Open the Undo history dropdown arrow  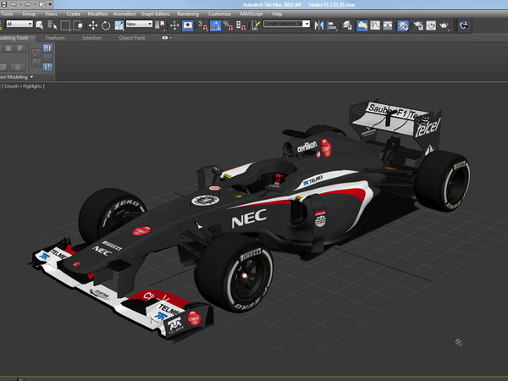point(20,4)
